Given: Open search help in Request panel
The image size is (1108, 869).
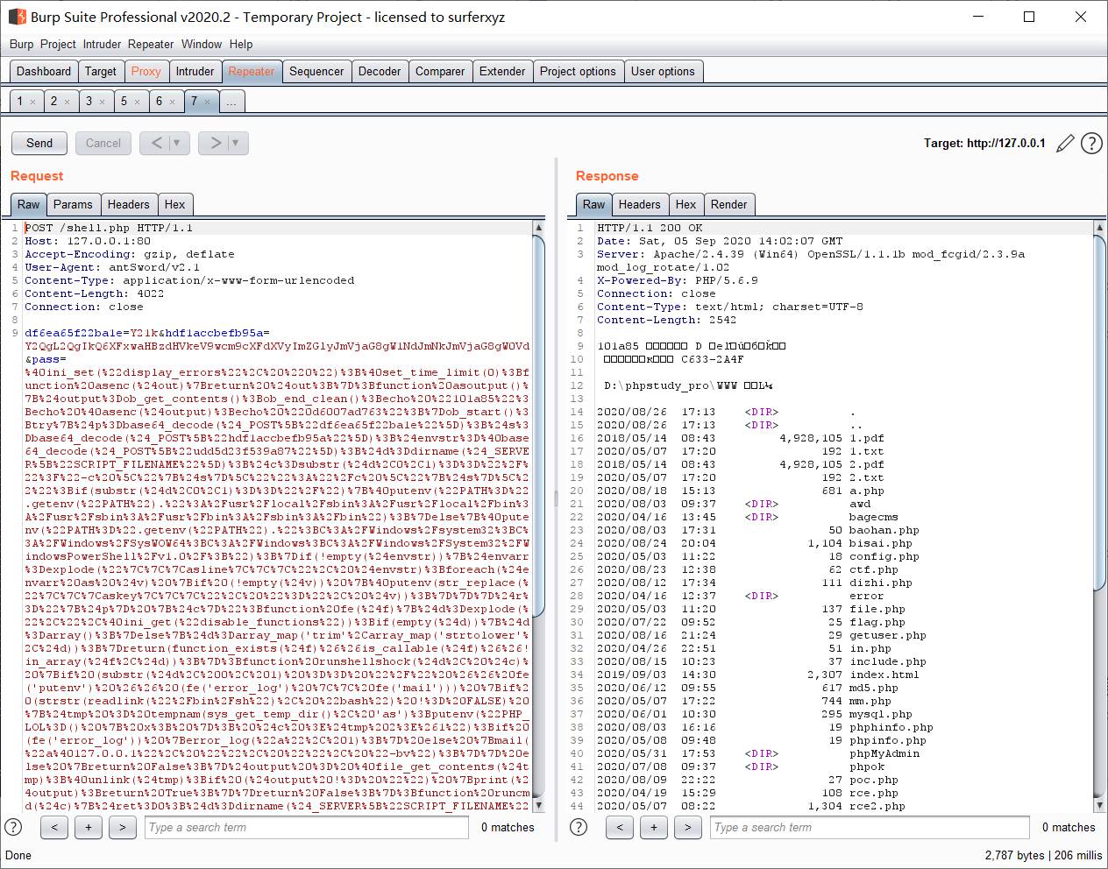Looking at the screenshot, I should [x=13, y=827].
